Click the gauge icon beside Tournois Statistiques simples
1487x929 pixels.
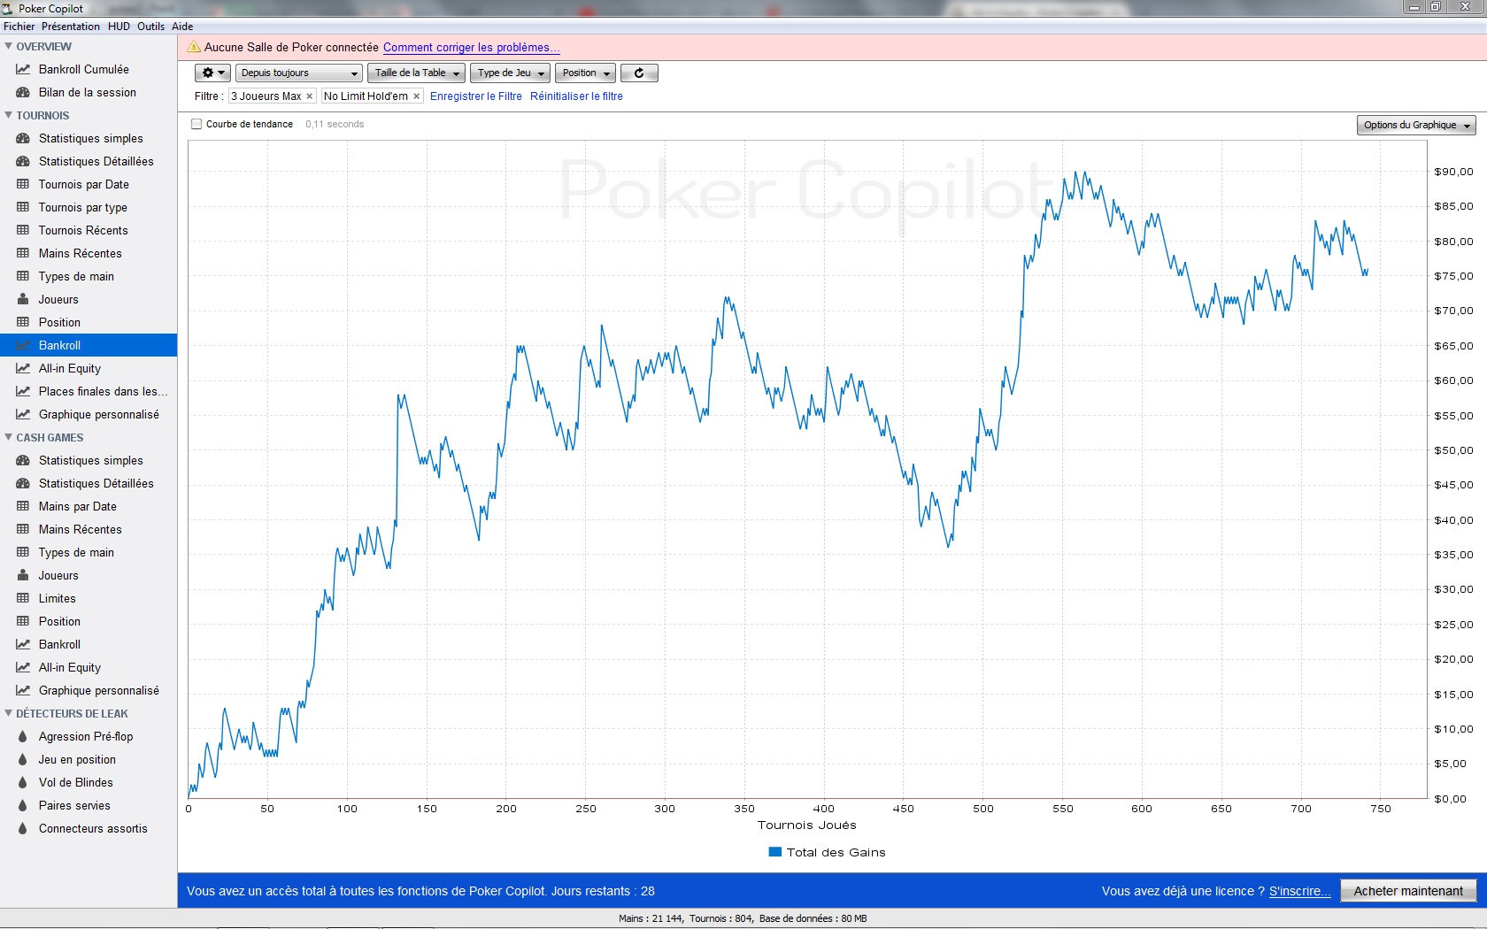(23, 138)
